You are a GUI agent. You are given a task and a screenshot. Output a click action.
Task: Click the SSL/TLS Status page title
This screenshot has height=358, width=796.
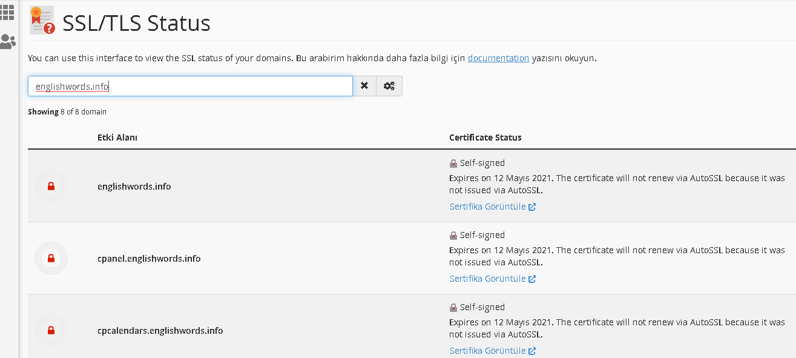(137, 23)
